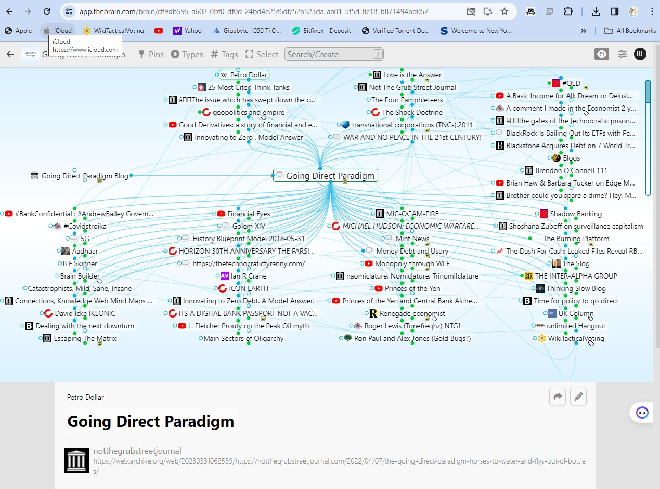Open the All Bookmarks folder
Image resolution: width=660 pixels, height=489 pixels.
click(x=630, y=31)
